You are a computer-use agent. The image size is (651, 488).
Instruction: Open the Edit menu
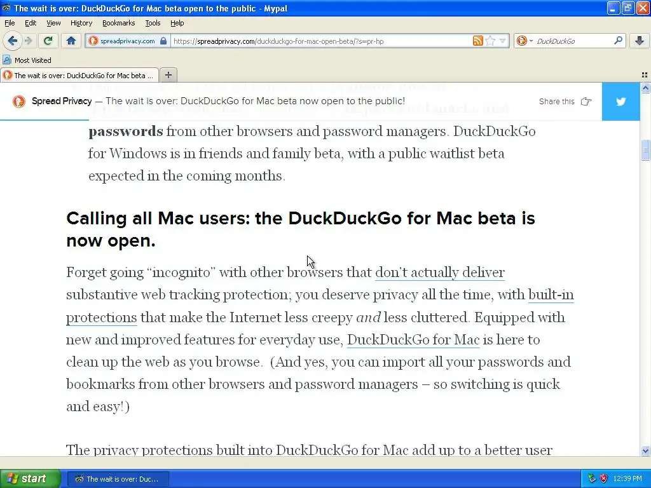(x=31, y=23)
